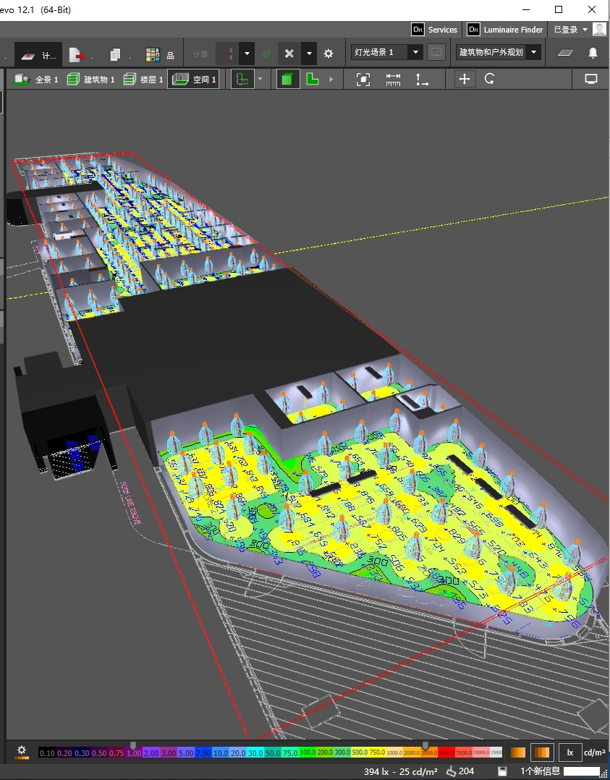Open the monitor display options icon
610x780 pixels.
[591, 80]
